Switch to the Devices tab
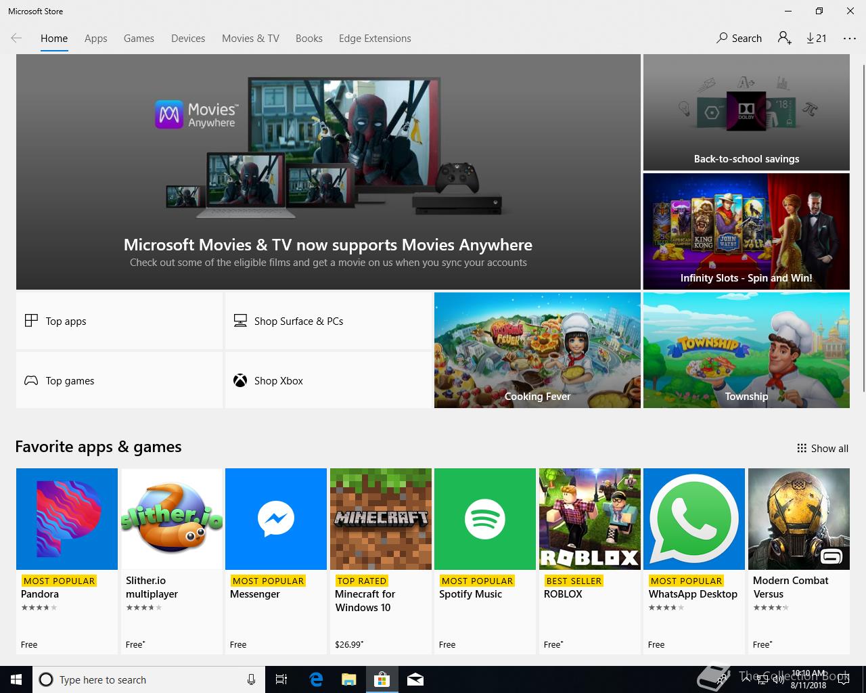866x693 pixels. [188, 39]
